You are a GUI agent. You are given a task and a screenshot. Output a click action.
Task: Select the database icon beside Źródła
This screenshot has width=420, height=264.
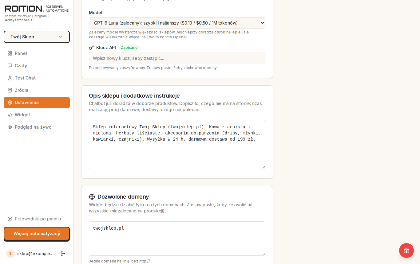10,90
